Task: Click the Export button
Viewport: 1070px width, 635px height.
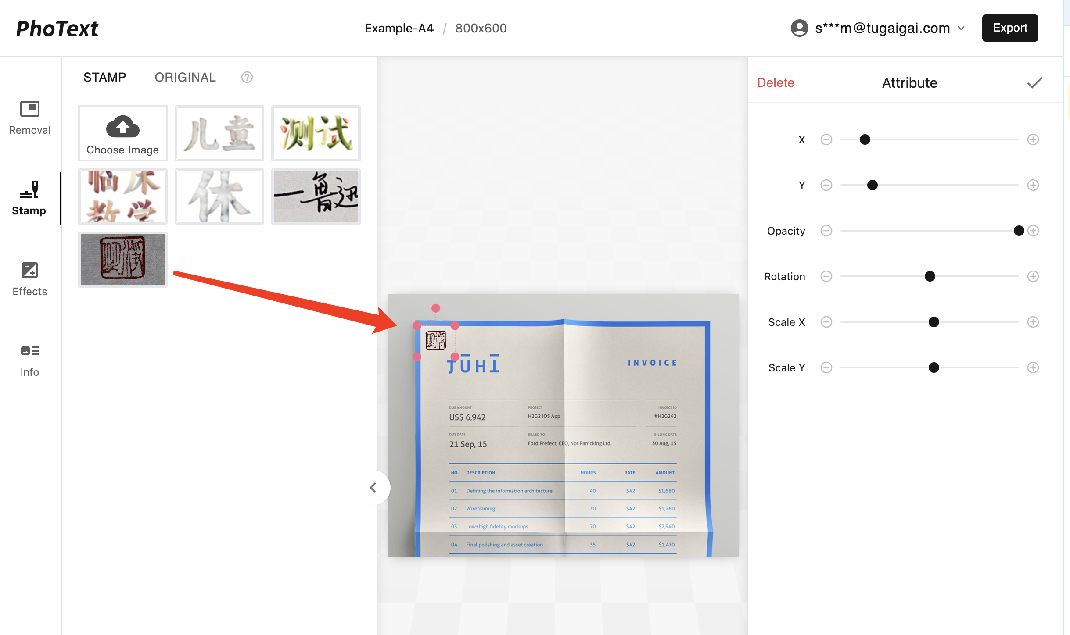Action: point(1010,28)
